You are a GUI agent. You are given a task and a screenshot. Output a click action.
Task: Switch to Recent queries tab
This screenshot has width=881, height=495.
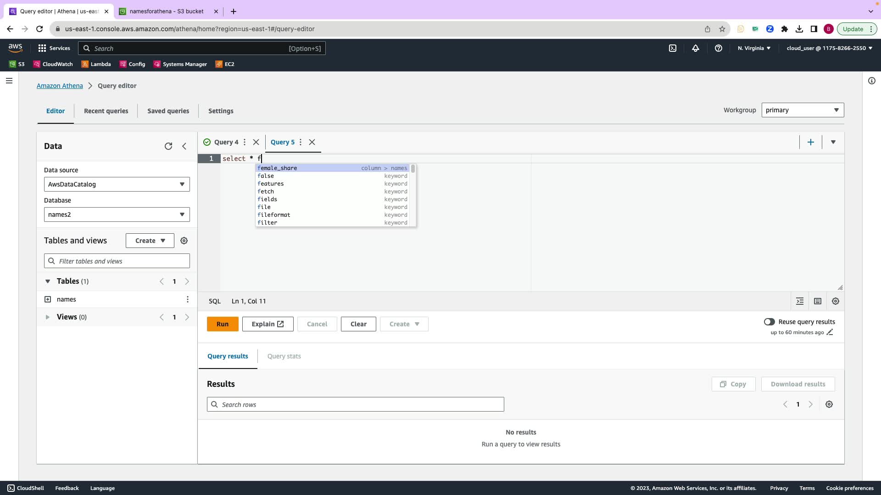point(106,111)
